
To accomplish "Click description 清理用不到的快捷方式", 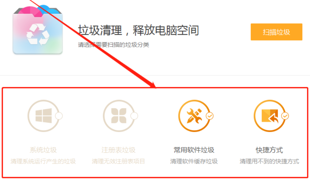I will [x=269, y=161].
